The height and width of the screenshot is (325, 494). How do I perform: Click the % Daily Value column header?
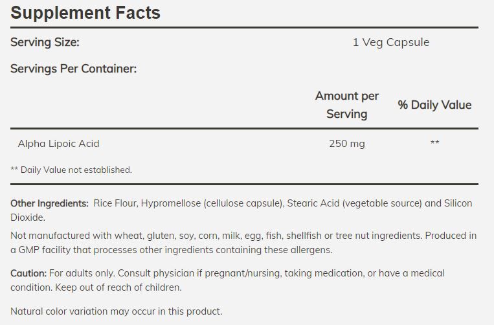pyautogui.click(x=434, y=105)
